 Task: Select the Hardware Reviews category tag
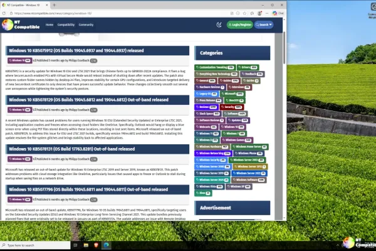coord(210,87)
